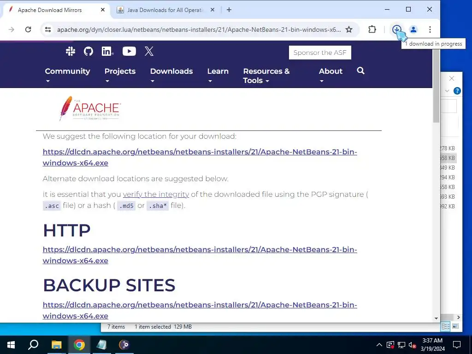Click the search magnifier in Apache navigation
472x354 pixels.
pyautogui.click(x=360, y=71)
